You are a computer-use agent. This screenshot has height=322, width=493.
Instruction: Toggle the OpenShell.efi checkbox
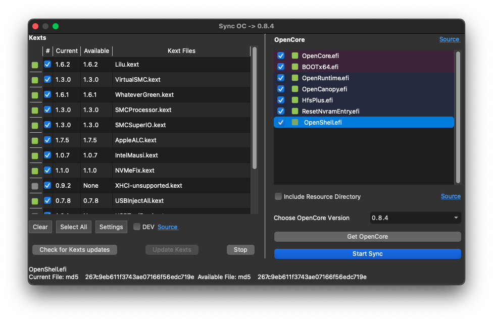[281, 122]
